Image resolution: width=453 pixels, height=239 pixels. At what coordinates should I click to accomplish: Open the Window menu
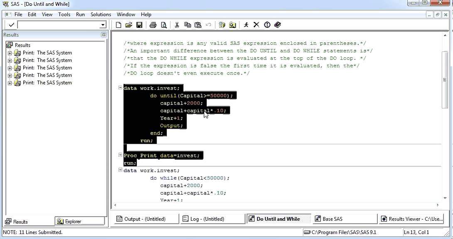[x=126, y=15]
